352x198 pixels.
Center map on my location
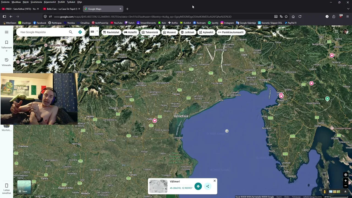pyautogui.click(x=346, y=175)
